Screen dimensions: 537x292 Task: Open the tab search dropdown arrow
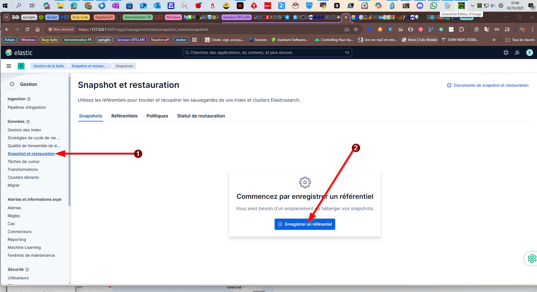point(6,17)
